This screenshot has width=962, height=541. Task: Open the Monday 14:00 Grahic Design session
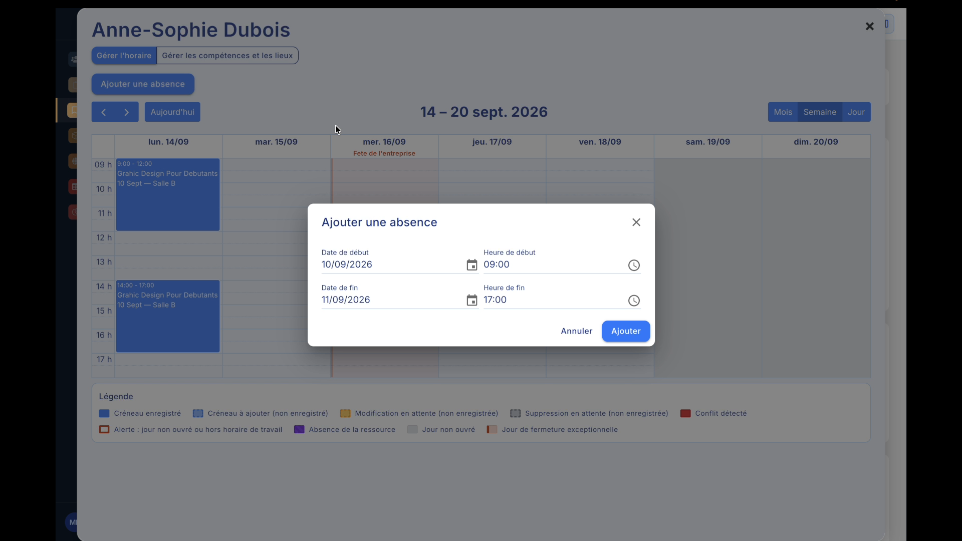pyautogui.click(x=168, y=316)
